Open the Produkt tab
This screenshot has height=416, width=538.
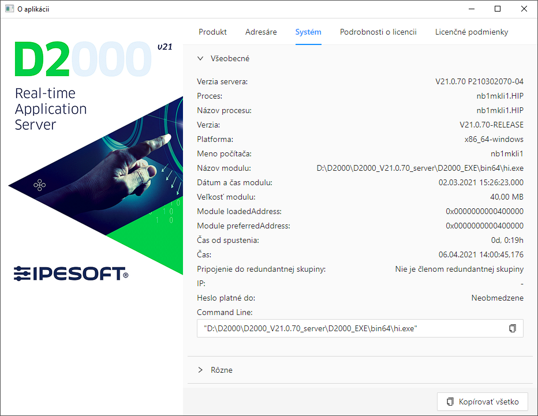[x=212, y=32]
